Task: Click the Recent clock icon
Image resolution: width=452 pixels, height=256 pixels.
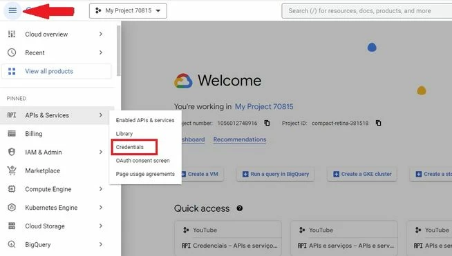Action: 12,52
